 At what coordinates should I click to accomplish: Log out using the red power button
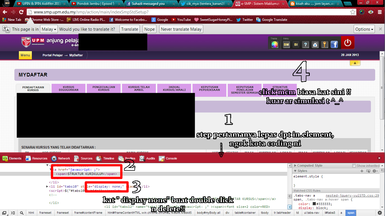pos(348,43)
